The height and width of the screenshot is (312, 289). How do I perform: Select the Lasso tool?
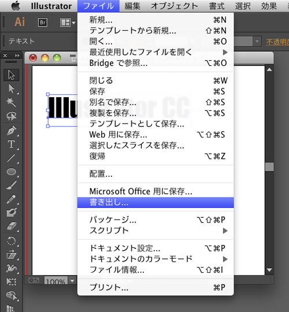tap(12, 116)
